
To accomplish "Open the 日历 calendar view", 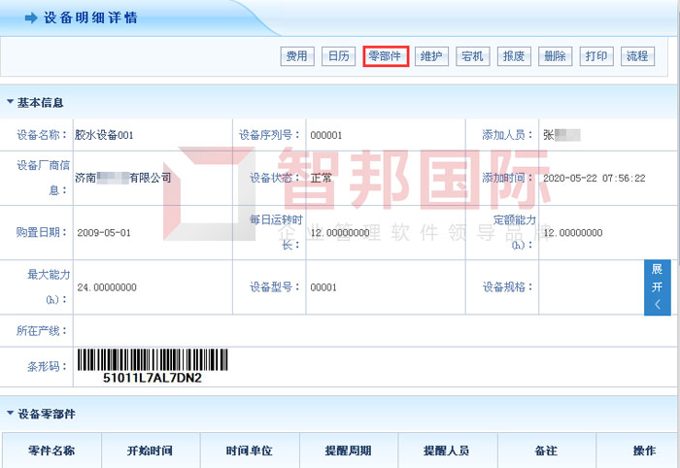I will [x=338, y=56].
